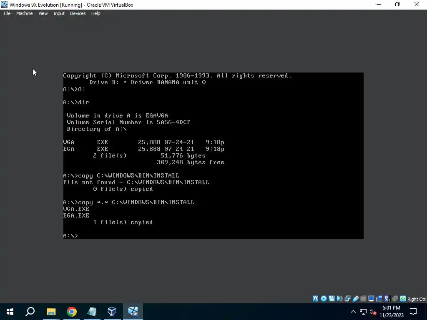Image resolution: width=427 pixels, height=320 pixels.
Task: Click the CPU virtualization V status icon
Action: pos(387,298)
